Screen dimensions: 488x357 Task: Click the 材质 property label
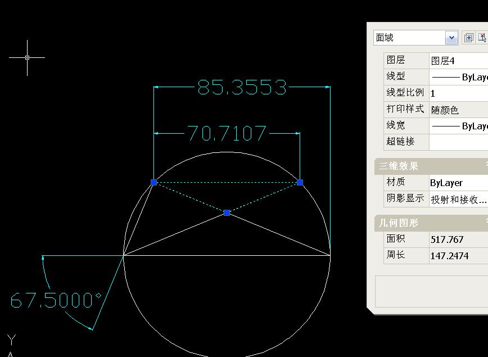pyautogui.click(x=396, y=182)
